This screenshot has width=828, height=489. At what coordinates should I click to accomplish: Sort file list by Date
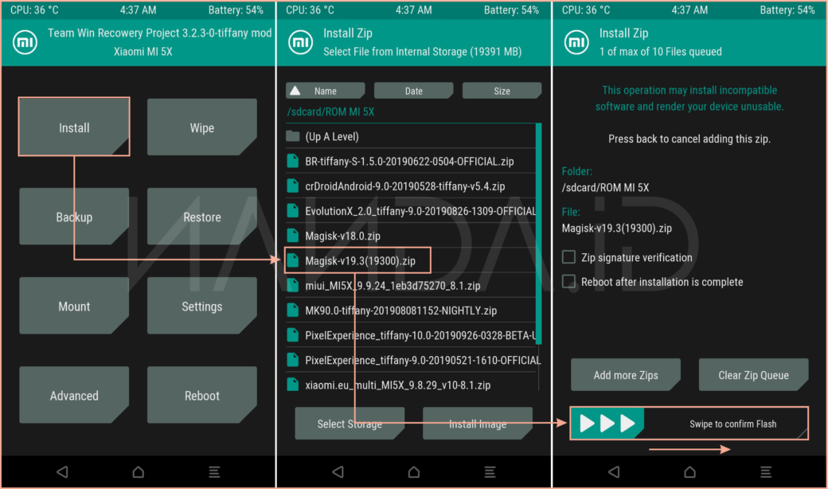[x=413, y=91]
